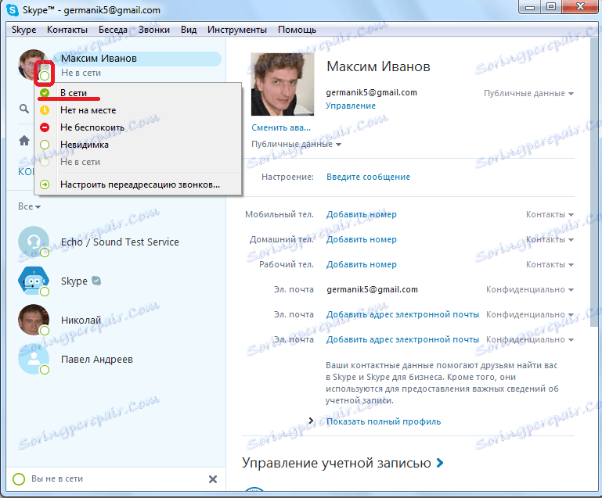Click Добавить номер for Рабочий тел.
602x498 pixels.
click(361, 264)
